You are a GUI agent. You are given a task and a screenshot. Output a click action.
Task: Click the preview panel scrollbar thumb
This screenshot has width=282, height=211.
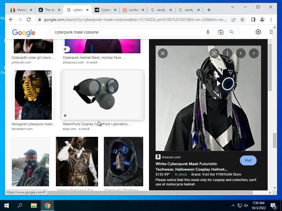pyautogui.click(x=270, y=67)
